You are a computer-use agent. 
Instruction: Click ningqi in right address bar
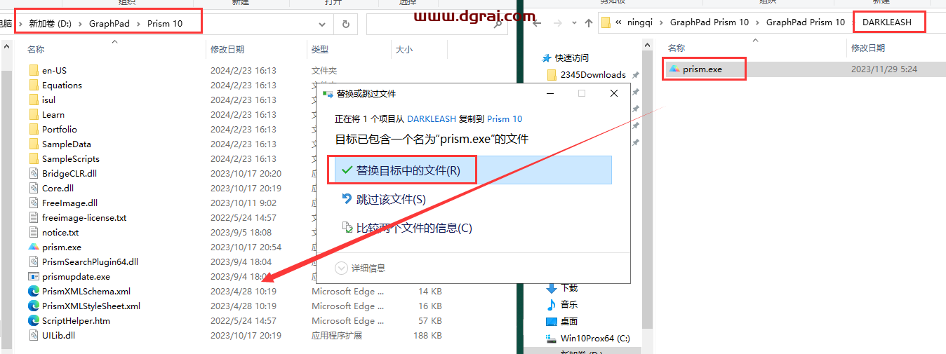point(641,22)
